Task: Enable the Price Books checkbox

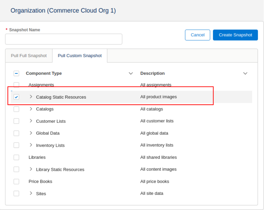Action: 16,181
